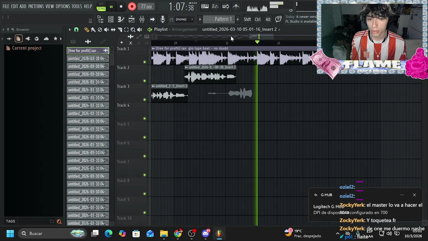Open the VIEW menu
428x241 pixels.
coord(49,6)
